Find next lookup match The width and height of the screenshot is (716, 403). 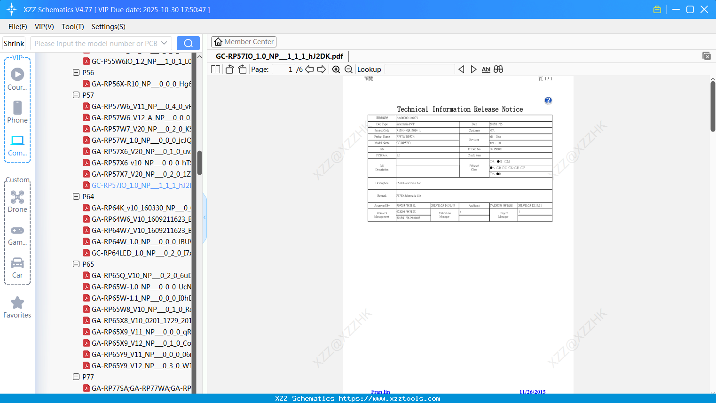pyautogui.click(x=473, y=70)
